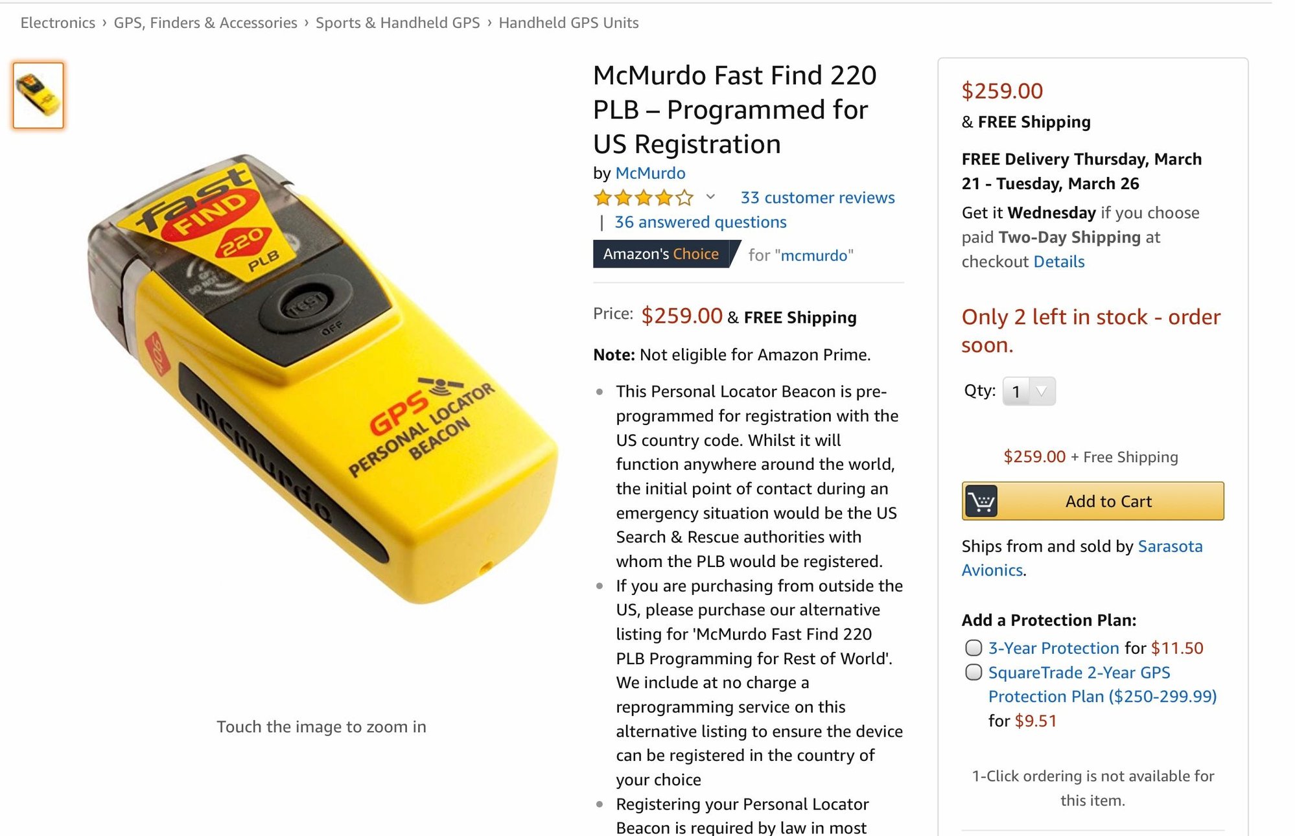Open the McMurdo brand link
The height and width of the screenshot is (836, 1295).
pos(650,173)
